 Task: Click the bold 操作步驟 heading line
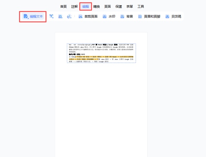point(77,54)
